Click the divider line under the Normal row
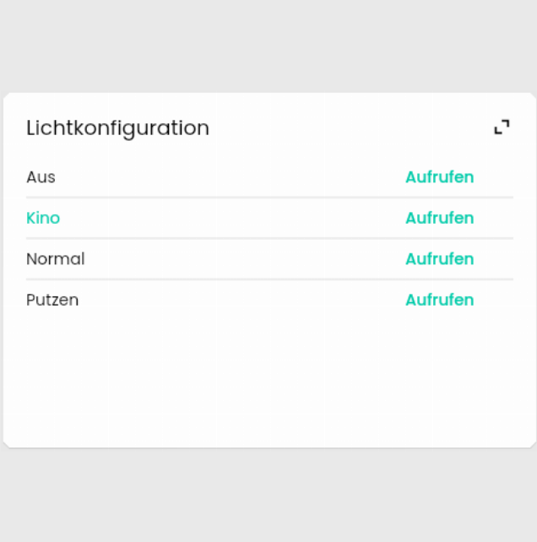The image size is (537, 542). point(268,279)
